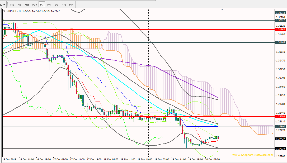Click the 1.28110 price axis value
Viewport: 287px width, 163px height.
point(281,122)
